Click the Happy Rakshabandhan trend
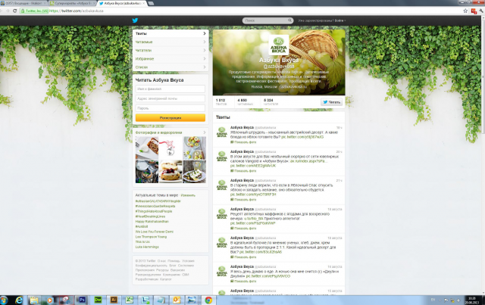485x305 pixels. click(x=152, y=222)
